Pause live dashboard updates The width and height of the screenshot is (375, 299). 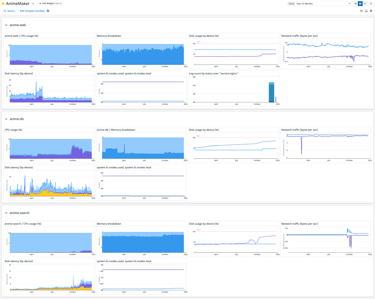[x=360, y=4]
